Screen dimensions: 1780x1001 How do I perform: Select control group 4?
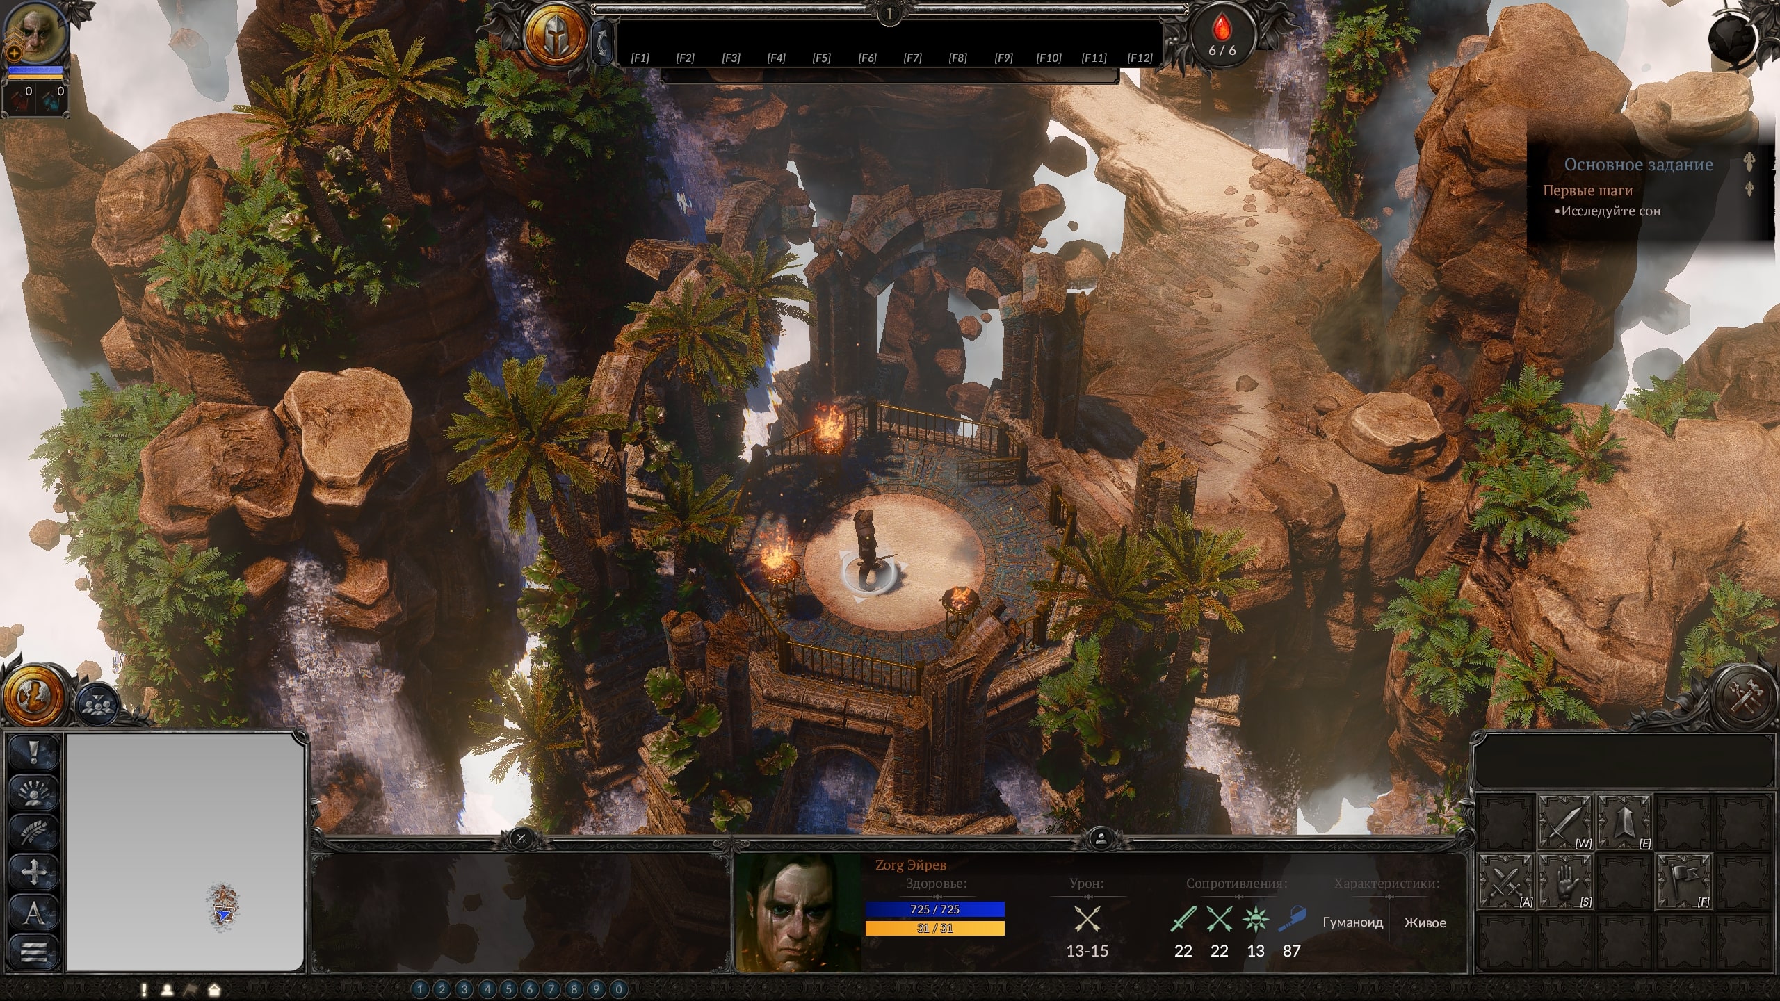(487, 989)
